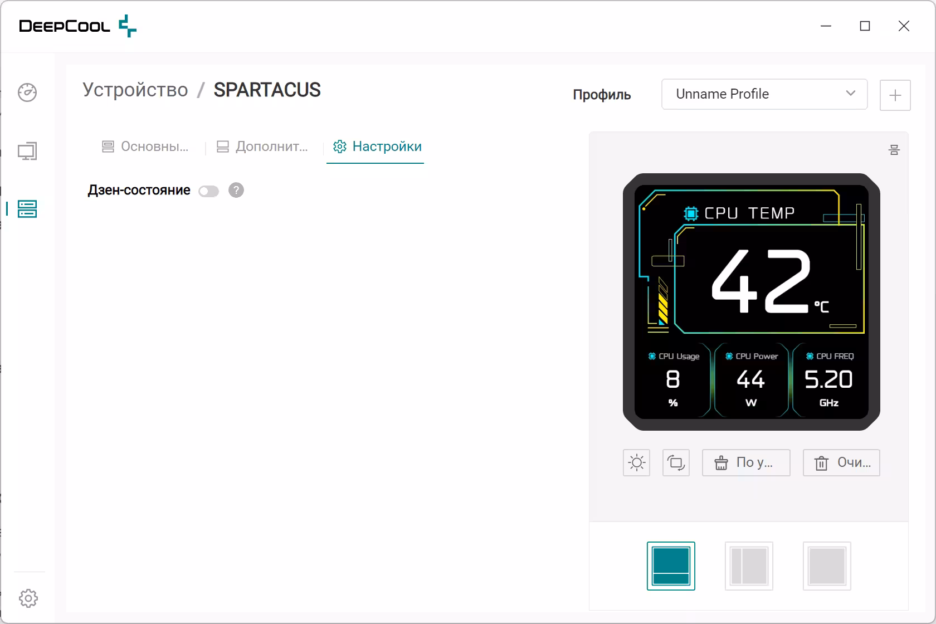Click the alignment icon above preview
936x624 pixels.
(894, 150)
